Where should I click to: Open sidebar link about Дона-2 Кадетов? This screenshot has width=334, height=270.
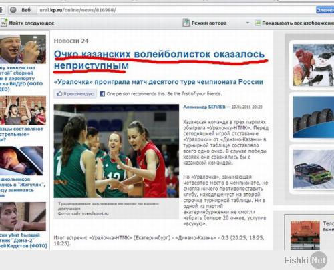tap(23, 241)
